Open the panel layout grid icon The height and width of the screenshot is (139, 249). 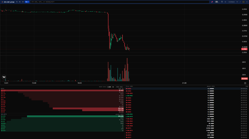point(216,2)
